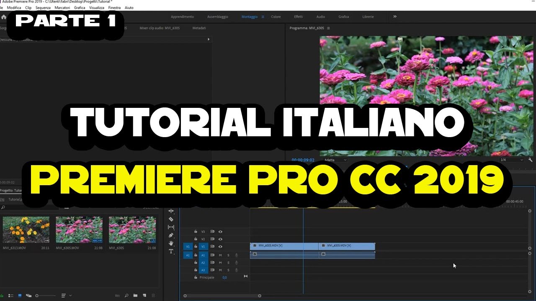Click the sort icons button

[64, 296]
